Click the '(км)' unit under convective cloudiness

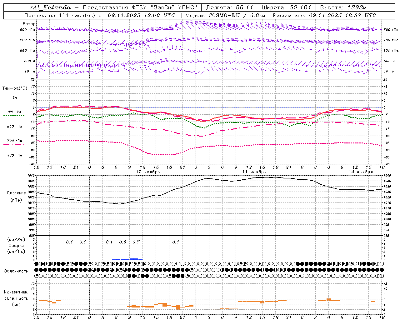16,304
